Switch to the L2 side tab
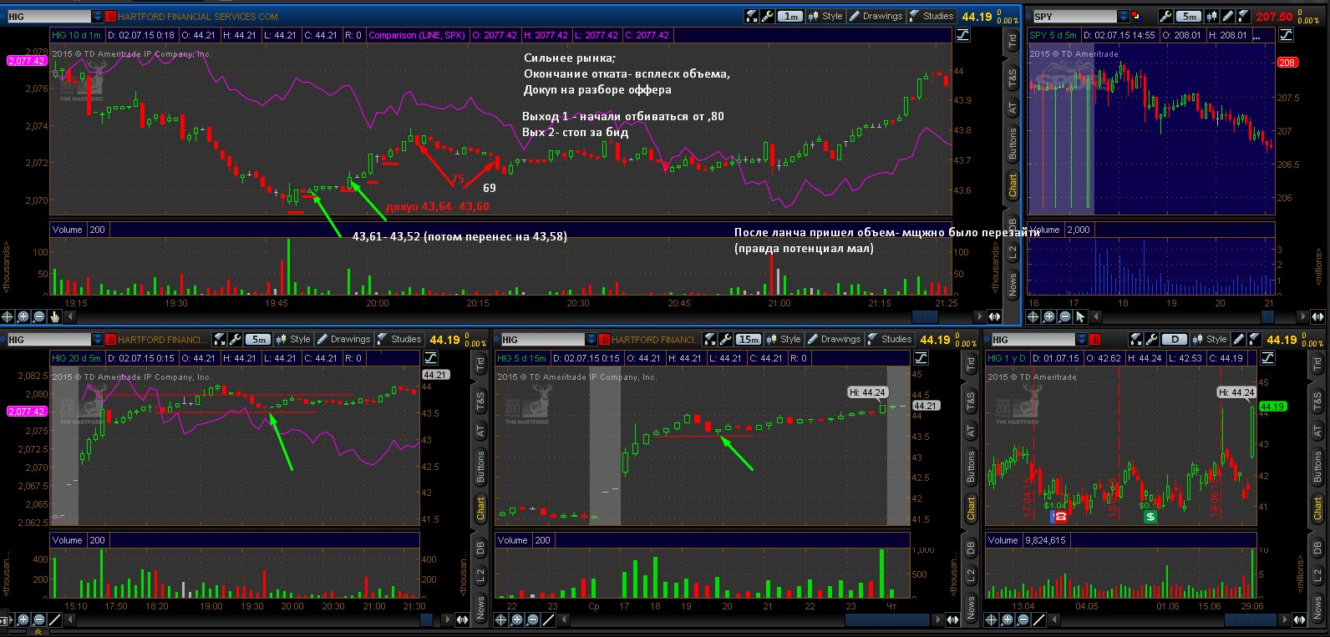 pos(1013,253)
